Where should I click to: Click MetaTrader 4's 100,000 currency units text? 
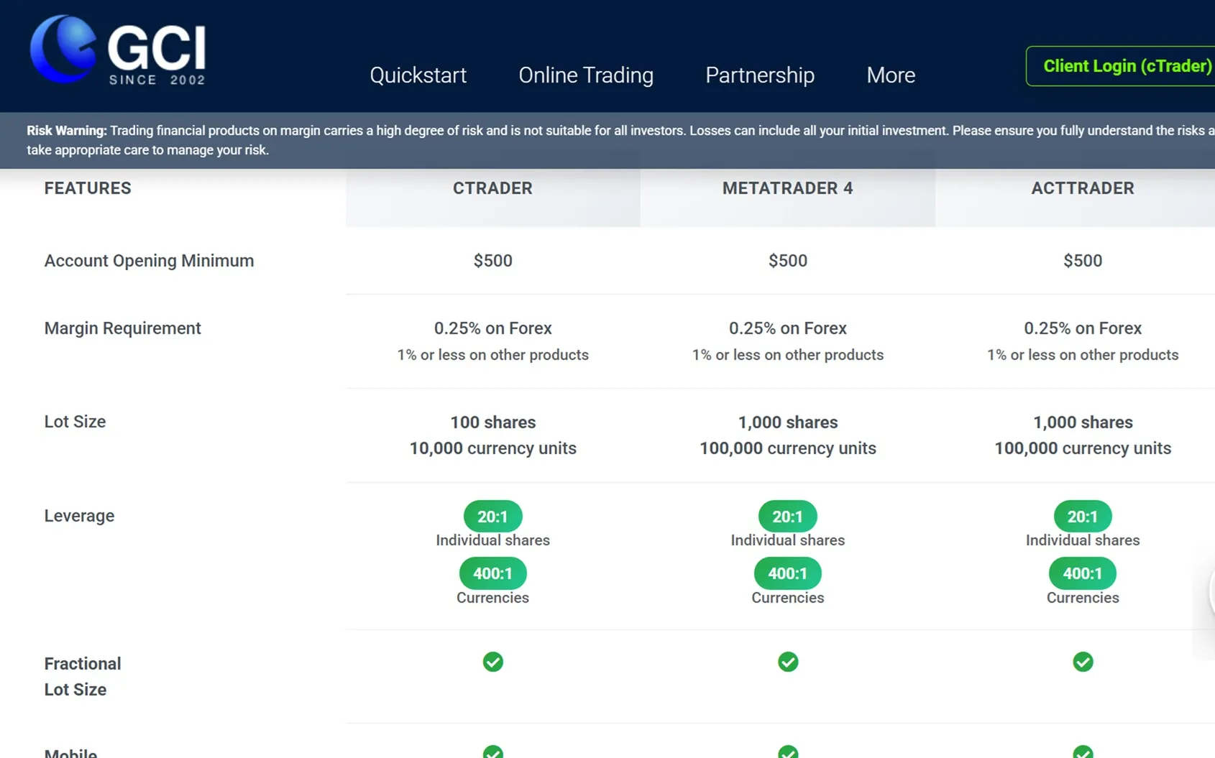[x=788, y=448]
